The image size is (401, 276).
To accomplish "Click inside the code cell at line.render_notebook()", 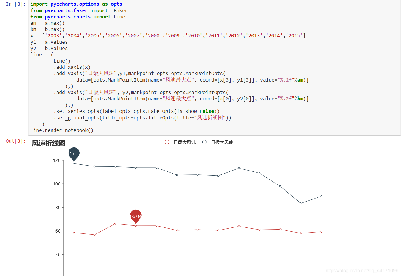I will 62,130.
